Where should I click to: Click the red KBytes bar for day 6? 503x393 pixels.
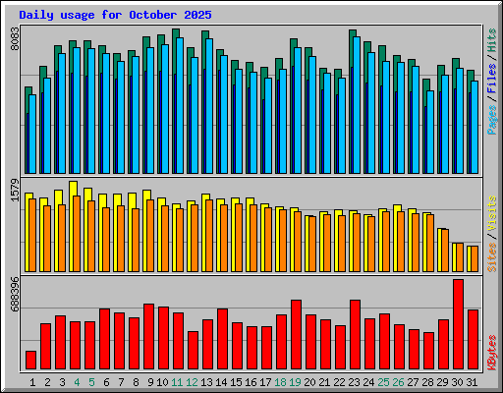coord(104,339)
